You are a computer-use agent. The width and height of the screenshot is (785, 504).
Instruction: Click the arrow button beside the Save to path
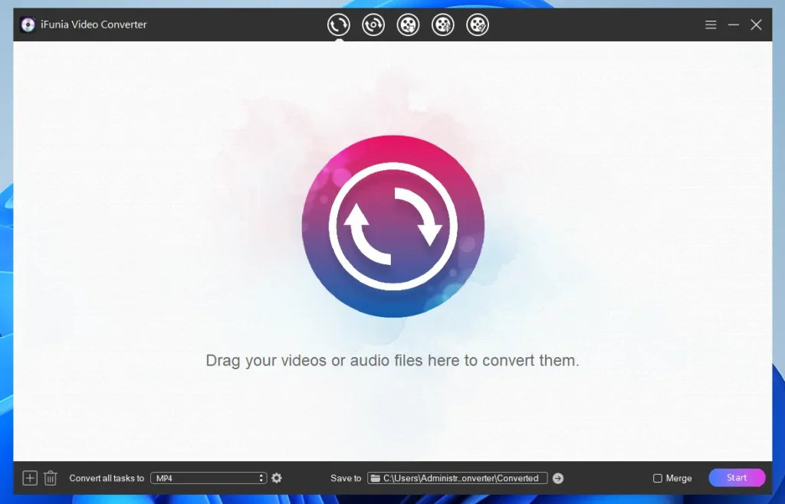point(558,477)
